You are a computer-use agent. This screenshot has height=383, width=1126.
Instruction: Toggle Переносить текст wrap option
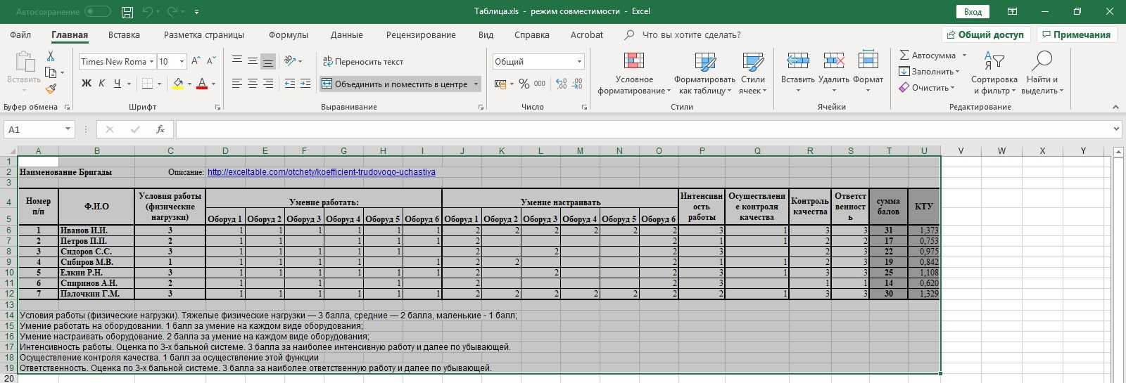pyautogui.click(x=363, y=62)
